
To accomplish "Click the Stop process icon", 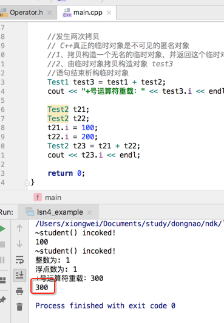I will coord(2,245).
